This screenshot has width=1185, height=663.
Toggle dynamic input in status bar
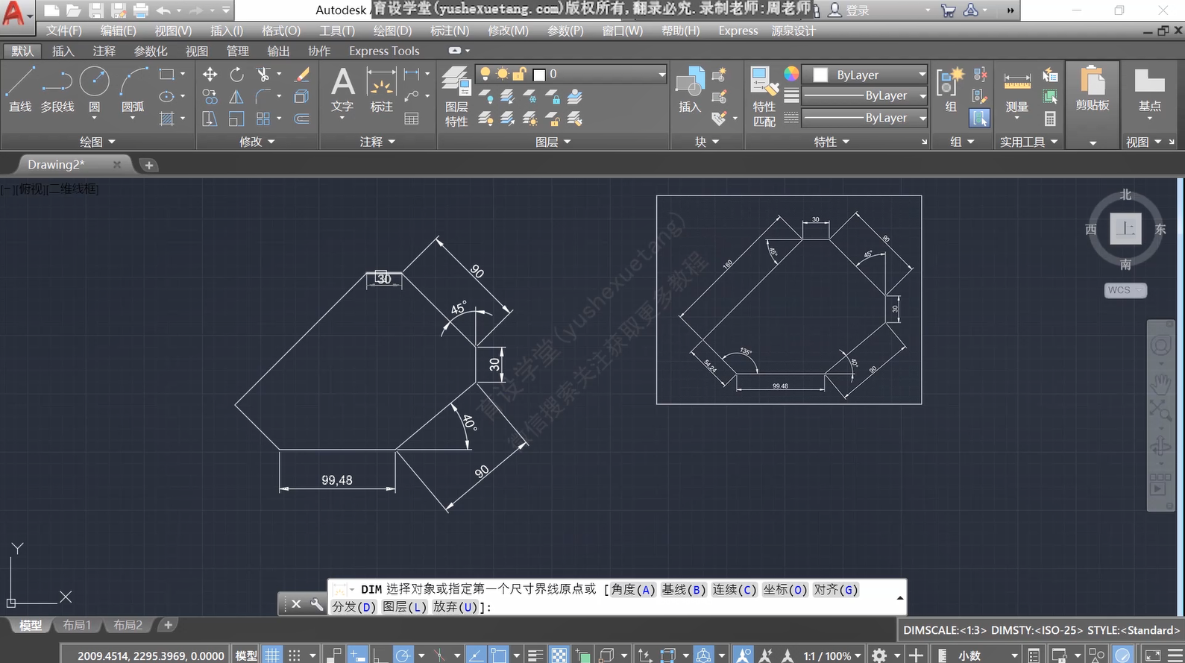click(x=358, y=655)
